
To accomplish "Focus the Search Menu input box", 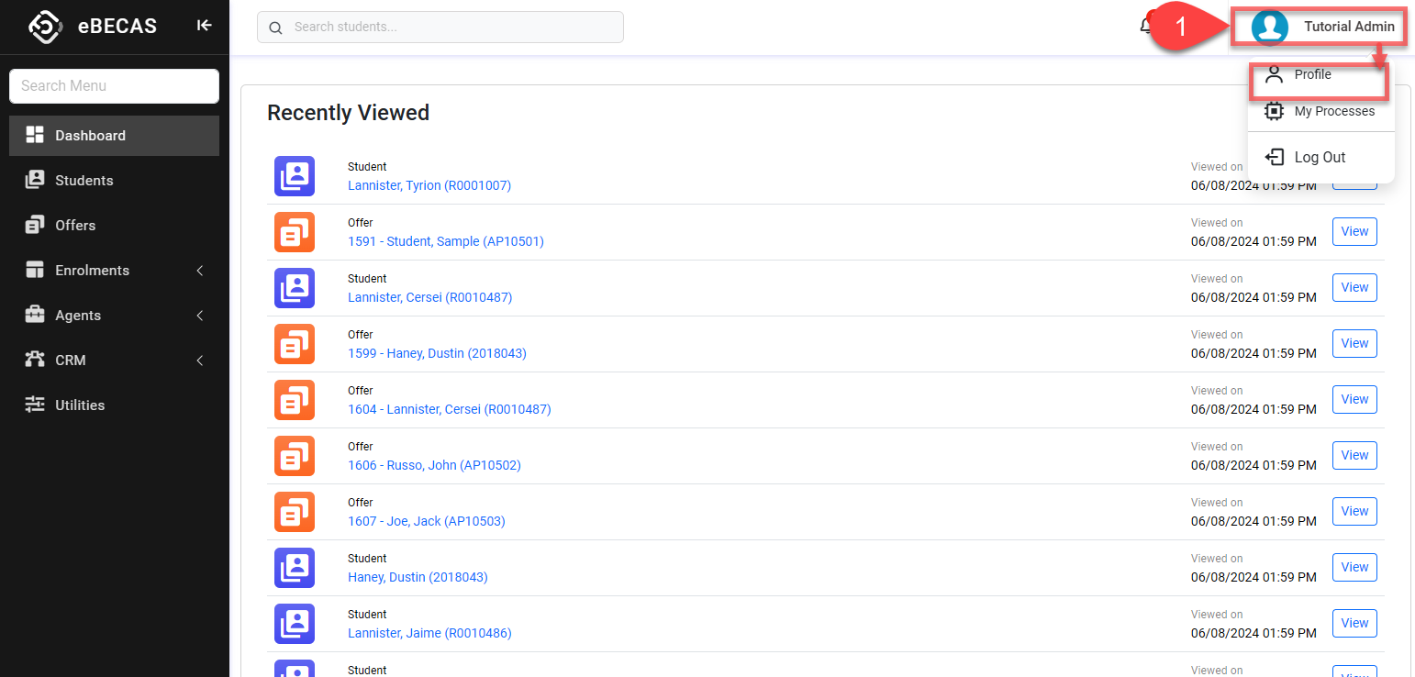I will (x=114, y=86).
